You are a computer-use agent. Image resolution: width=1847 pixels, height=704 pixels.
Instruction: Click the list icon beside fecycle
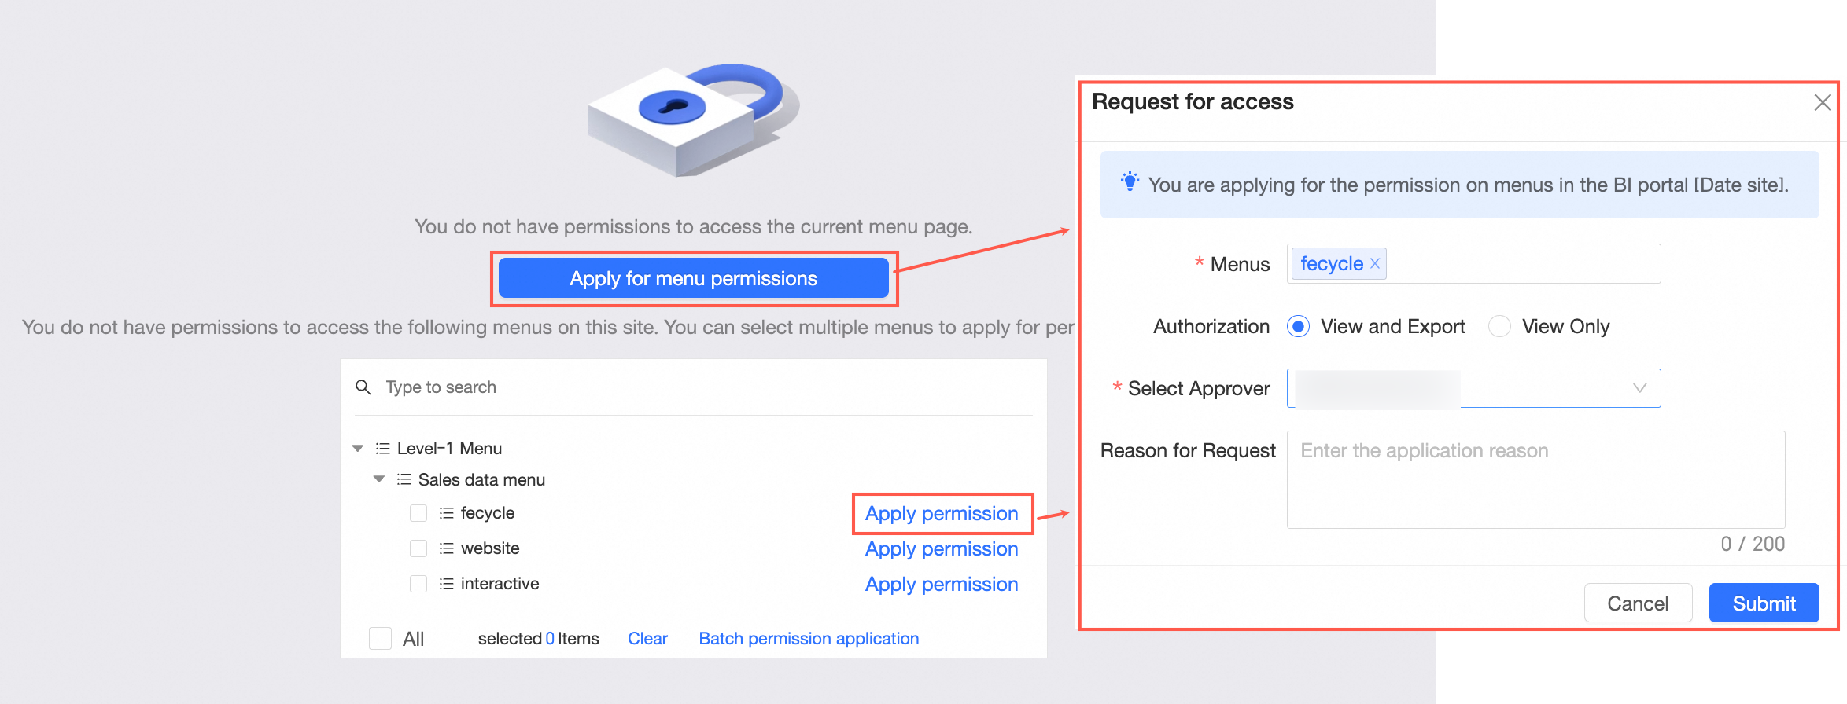[446, 513]
